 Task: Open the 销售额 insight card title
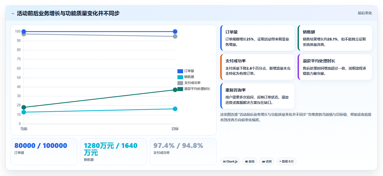click(x=309, y=32)
